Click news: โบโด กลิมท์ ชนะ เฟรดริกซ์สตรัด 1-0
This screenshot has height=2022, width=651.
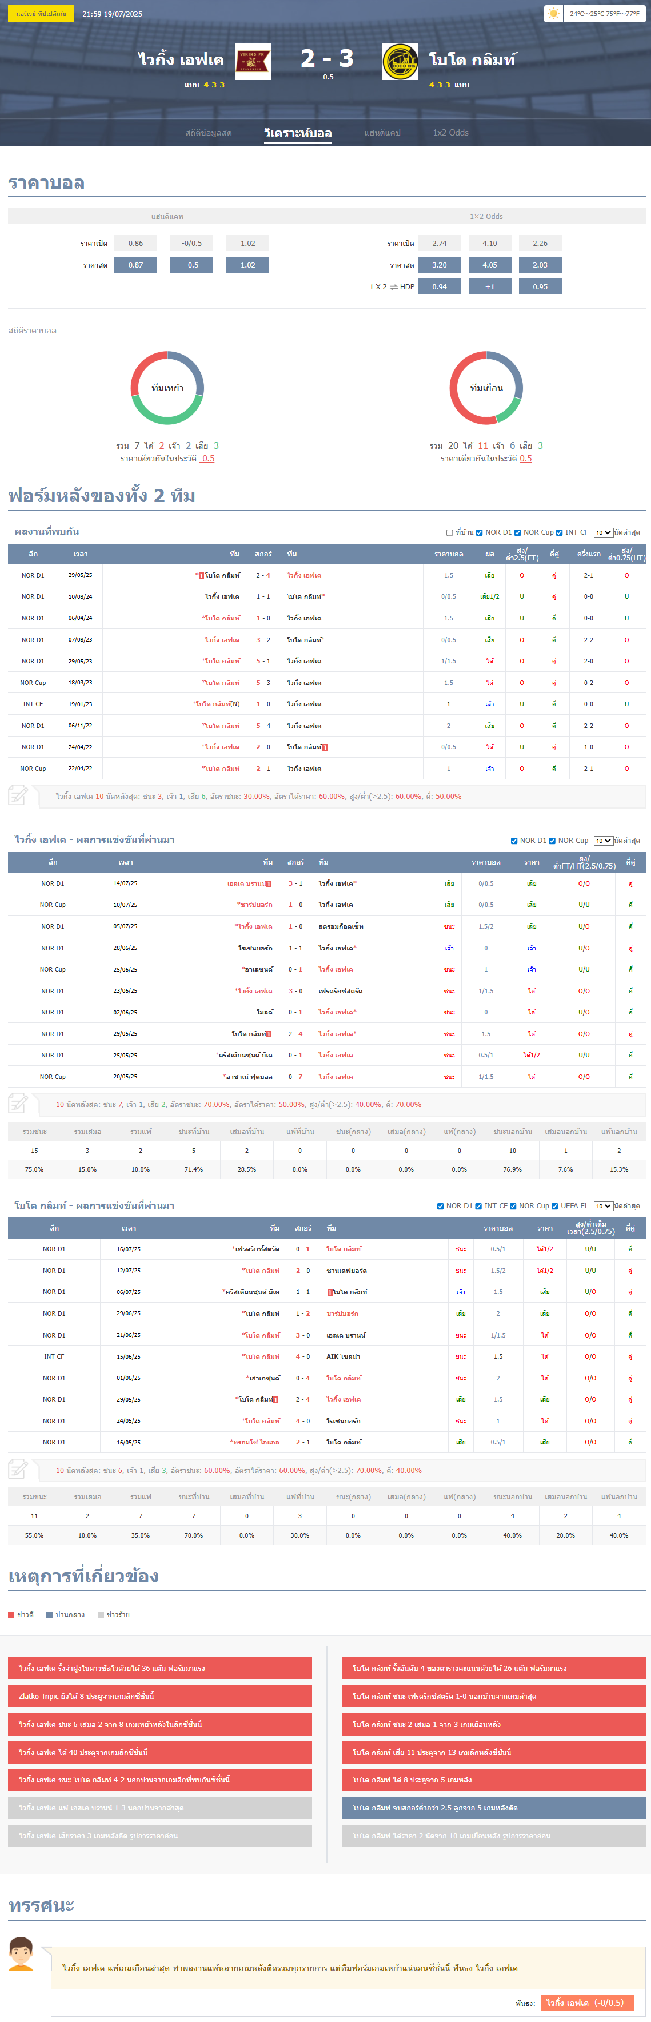(493, 1696)
